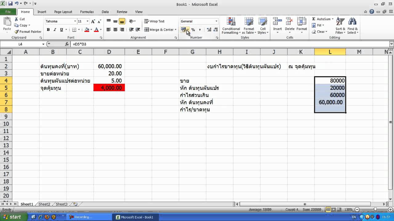Click the Name Box showing L4

coord(20,44)
